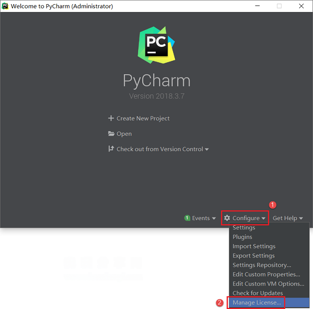Choose Export Settings menu entry

(x=254, y=256)
